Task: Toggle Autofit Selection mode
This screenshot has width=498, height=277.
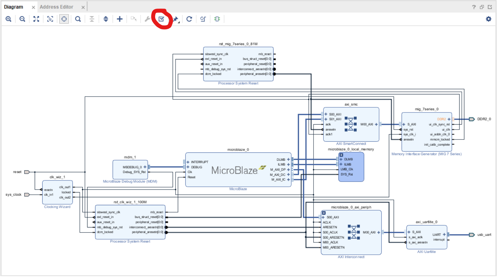Action: [x=64, y=19]
